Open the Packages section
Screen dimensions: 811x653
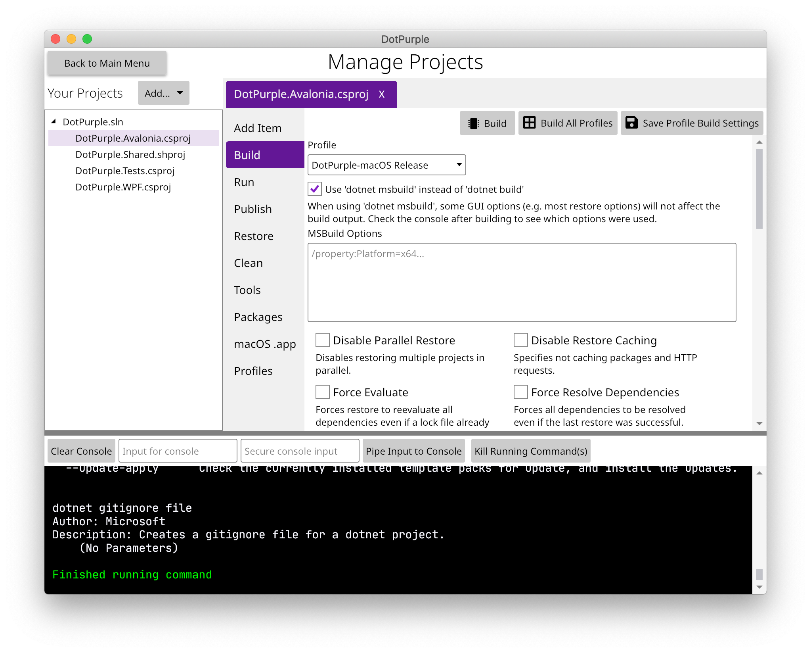coord(265,317)
